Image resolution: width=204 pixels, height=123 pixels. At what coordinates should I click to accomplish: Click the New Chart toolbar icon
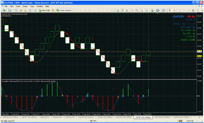4,10
